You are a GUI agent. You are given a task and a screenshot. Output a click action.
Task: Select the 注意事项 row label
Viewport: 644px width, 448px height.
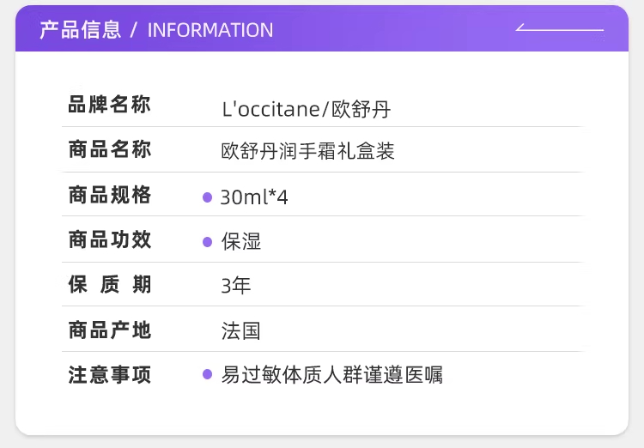[x=109, y=375]
